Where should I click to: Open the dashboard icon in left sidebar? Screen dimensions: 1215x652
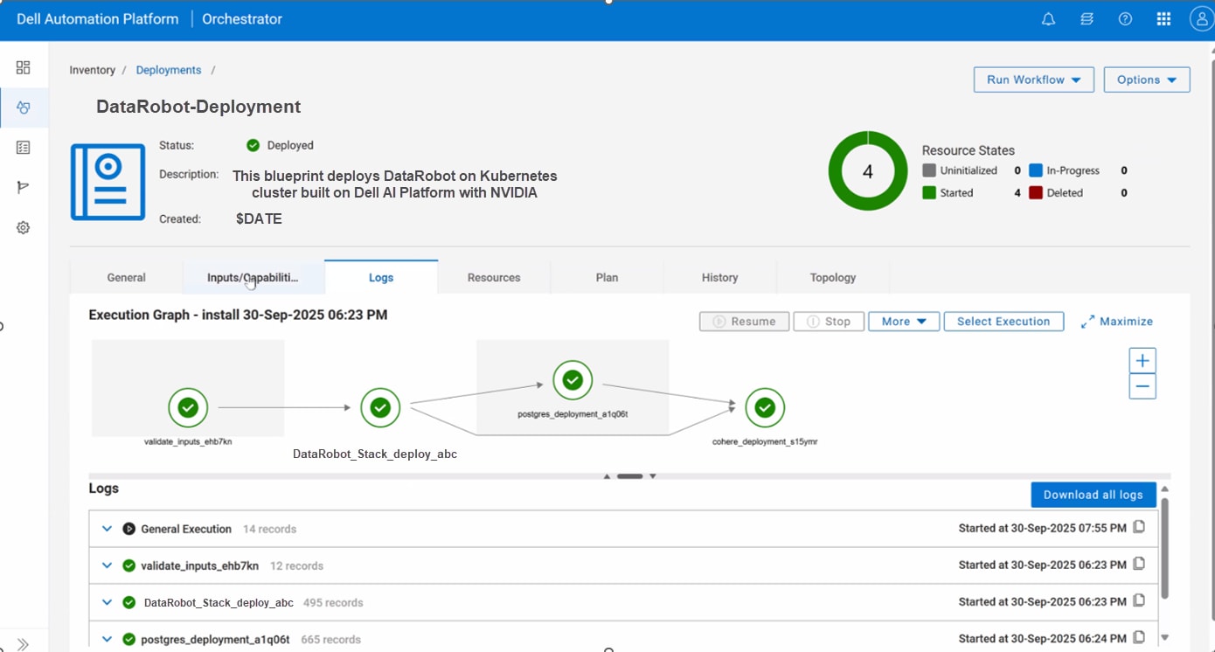24,67
